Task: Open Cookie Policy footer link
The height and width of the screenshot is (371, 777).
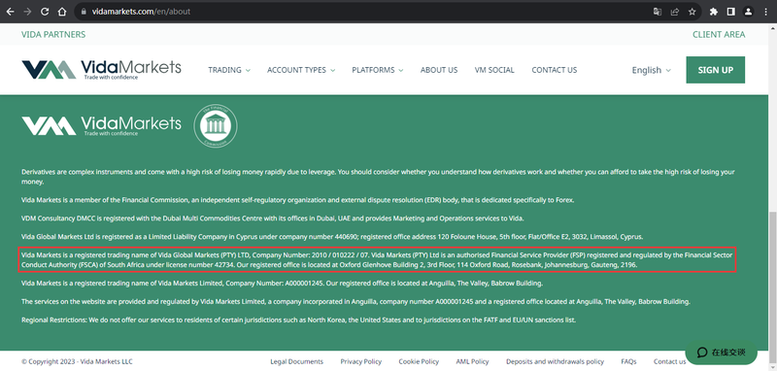Action: pos(419,361)
